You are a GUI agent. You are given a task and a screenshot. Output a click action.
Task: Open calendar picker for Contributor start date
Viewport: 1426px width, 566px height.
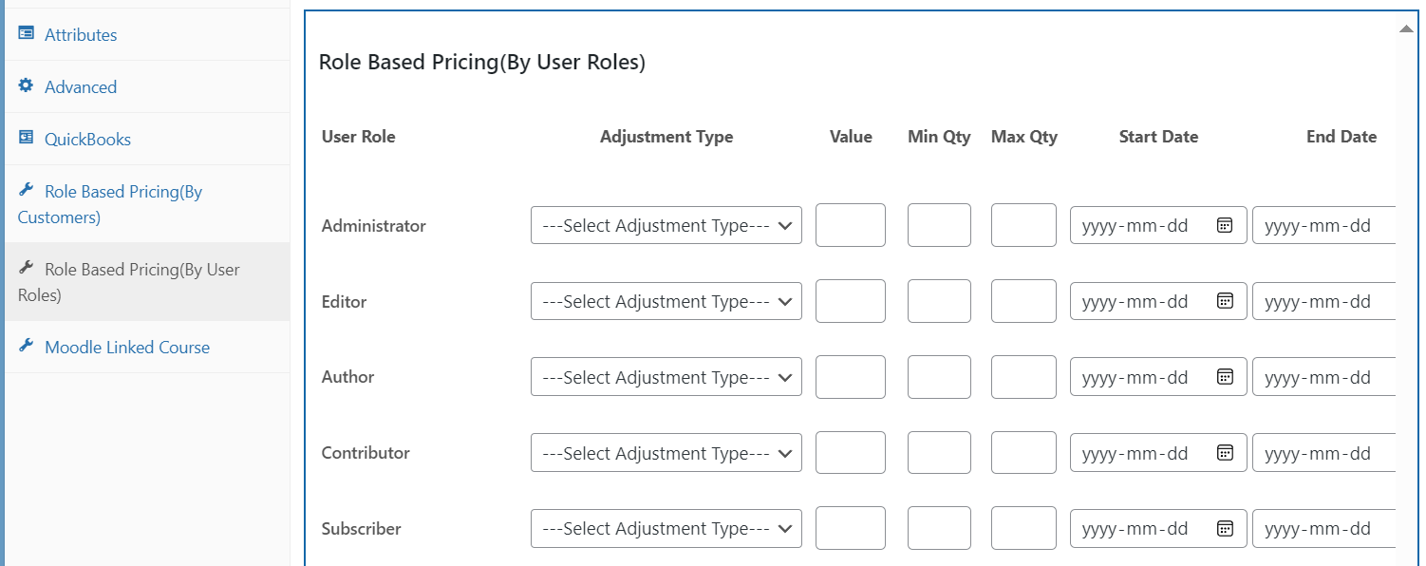[x=1225, y=453]
